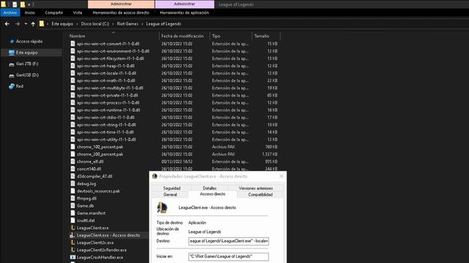Image resolution: width=469 pixels, height=263 pixels.
Task: Select chrome_200_percent.pak file name
Action: (x=100, y=154)
